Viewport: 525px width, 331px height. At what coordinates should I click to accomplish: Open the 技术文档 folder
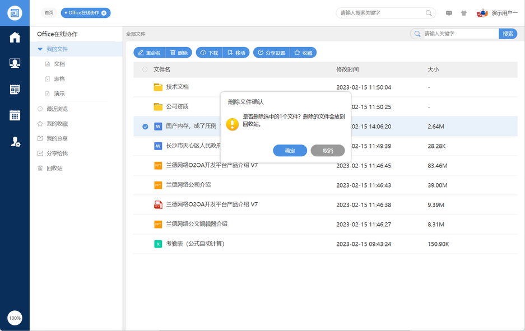click(177, 87)
